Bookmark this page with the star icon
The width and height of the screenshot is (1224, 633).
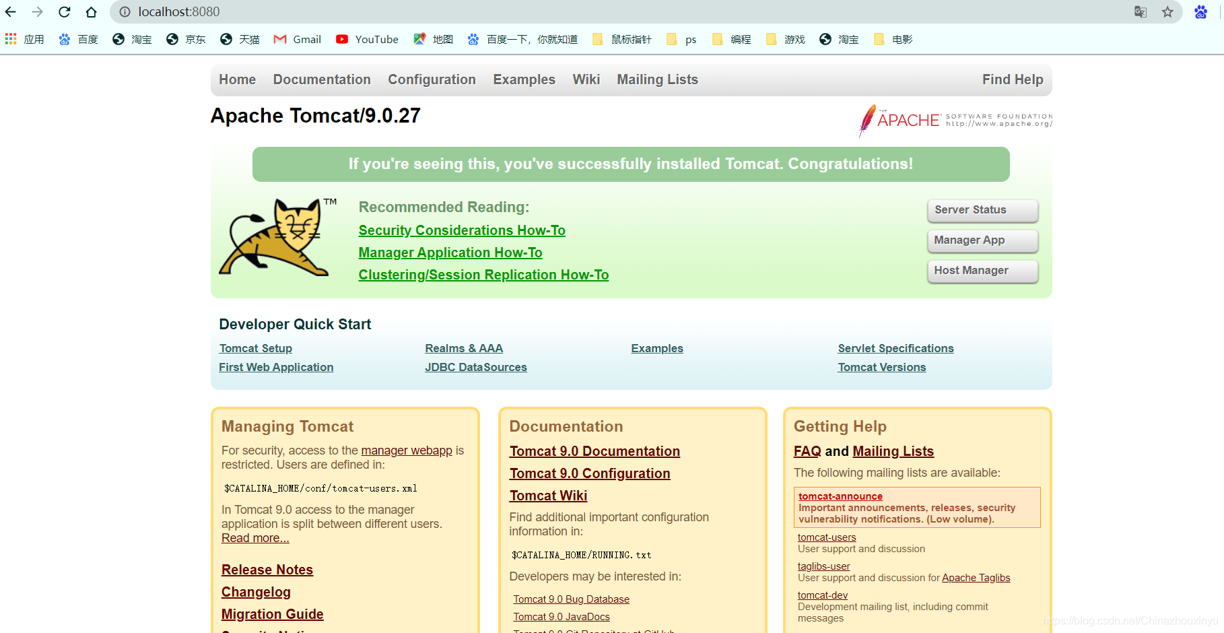point(1167,12)
